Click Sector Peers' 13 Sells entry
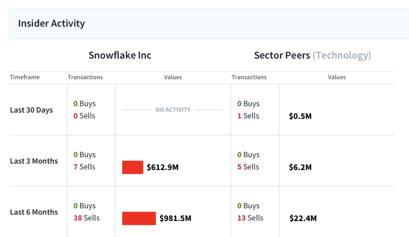 pos(250,218)
